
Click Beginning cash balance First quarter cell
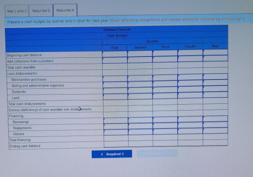[x=115, y=54]
